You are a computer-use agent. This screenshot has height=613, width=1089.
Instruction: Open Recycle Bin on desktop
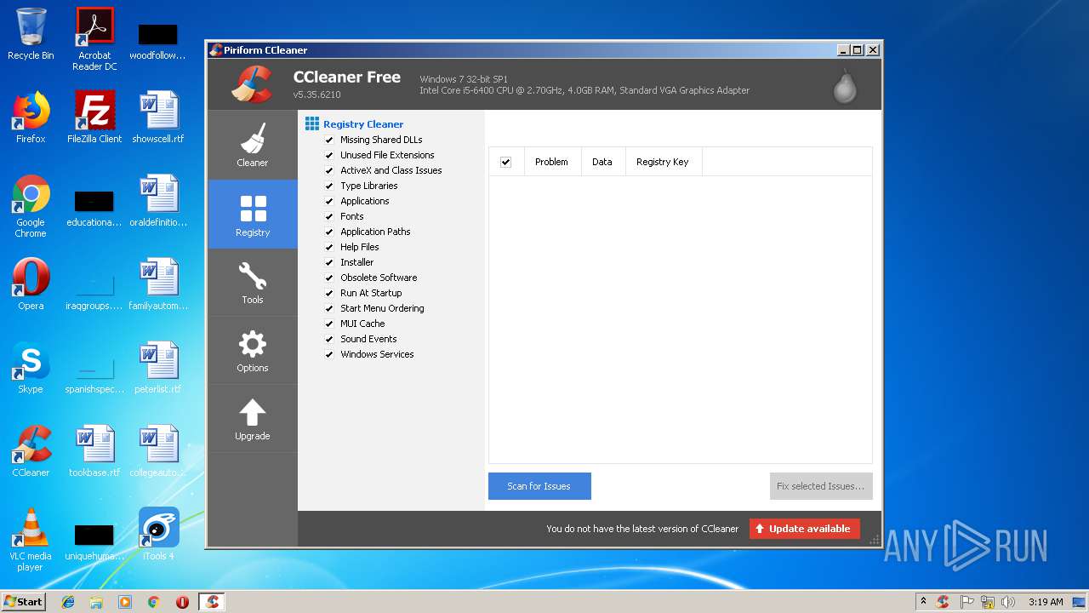[31, 34]
